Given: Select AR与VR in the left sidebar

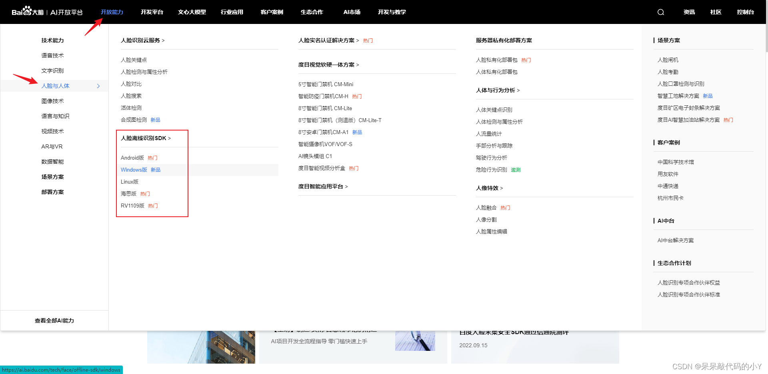Looking at the screenshot, I should (x=52, y=146).
